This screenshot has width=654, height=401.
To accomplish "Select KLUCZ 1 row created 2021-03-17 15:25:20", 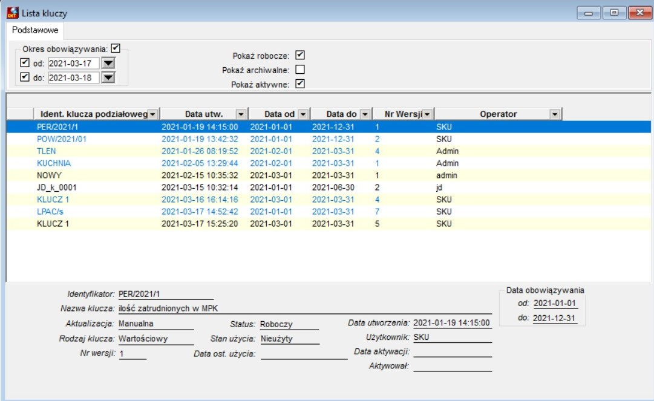I will 329,223.
